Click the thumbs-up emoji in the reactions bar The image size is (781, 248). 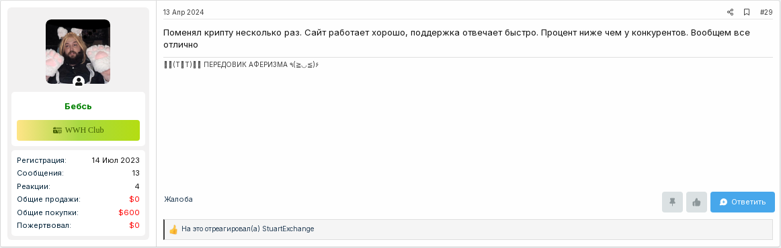coord(173,230)
